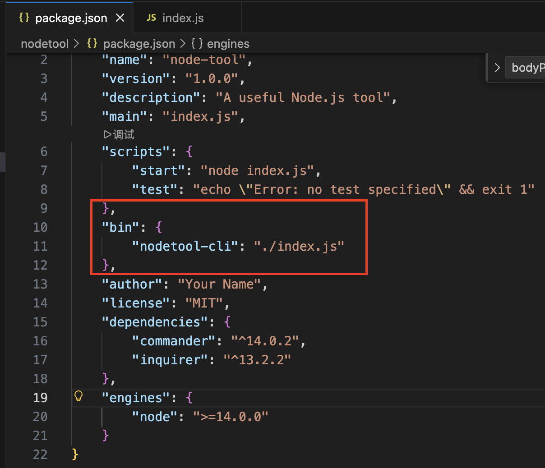Screen dimensions: 545x468
Task: Open the engines breadcrumb symbol
Action: tap(228, 44)
